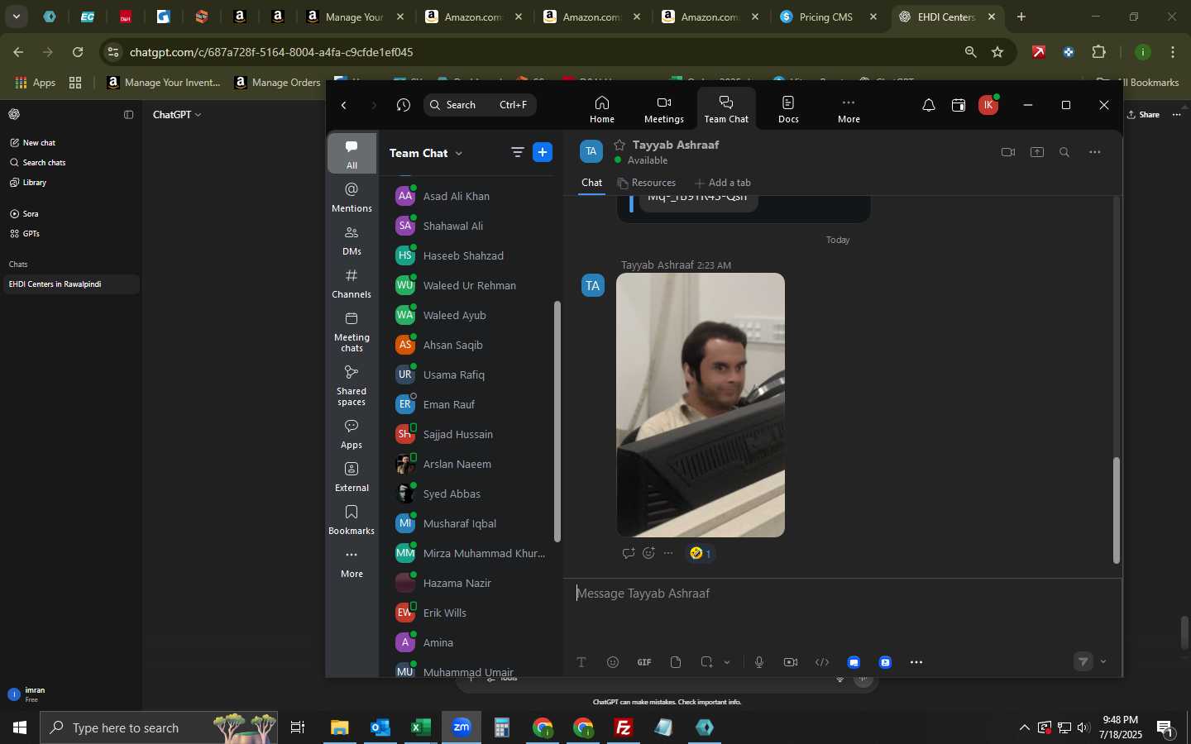
Task: Toggle the laughing emoji reaction count
Action: [701, 553]
